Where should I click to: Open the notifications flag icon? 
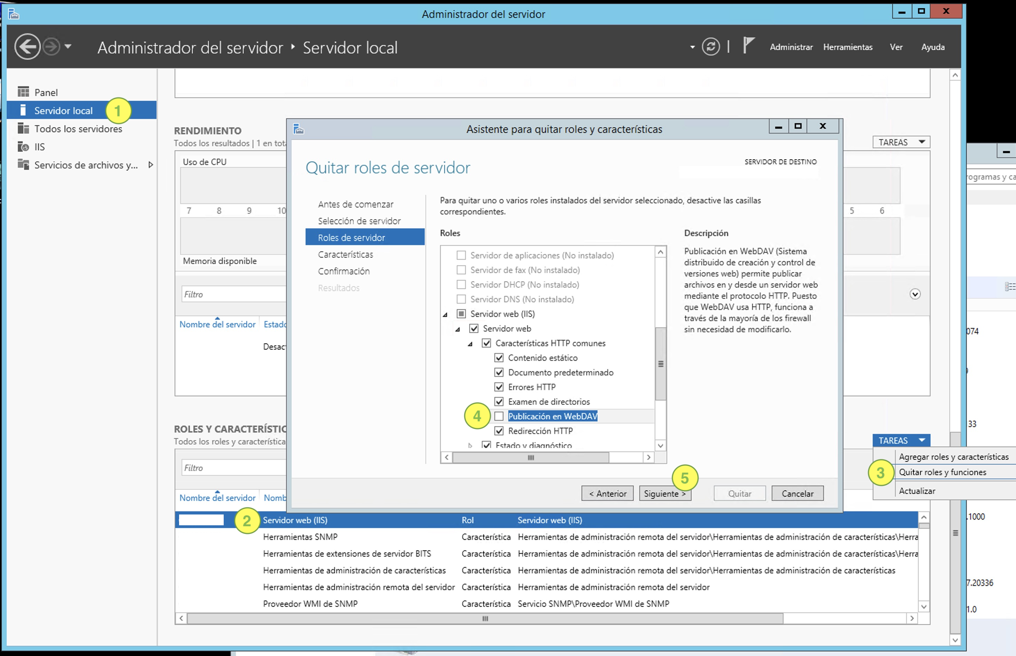(748, 45)
